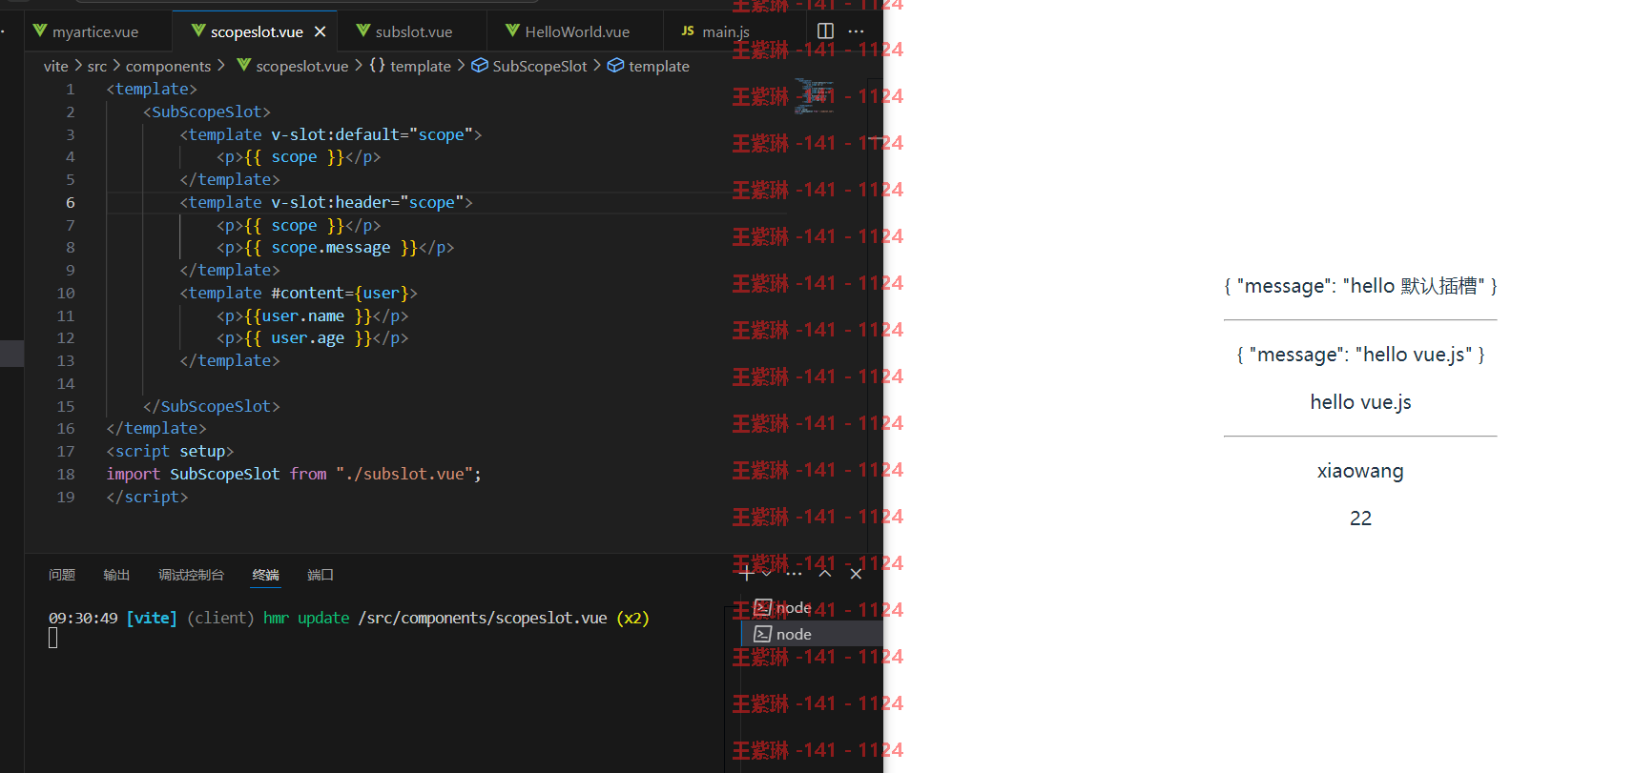Image resolution: width=1635 pixels, height=773 pixels.
Task: Click the editor minimap preview
Action: pyautogui.click(x=814, y=96)
